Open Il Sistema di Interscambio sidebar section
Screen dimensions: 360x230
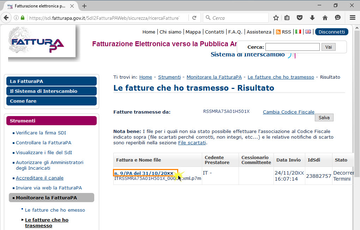click(52, 91)
